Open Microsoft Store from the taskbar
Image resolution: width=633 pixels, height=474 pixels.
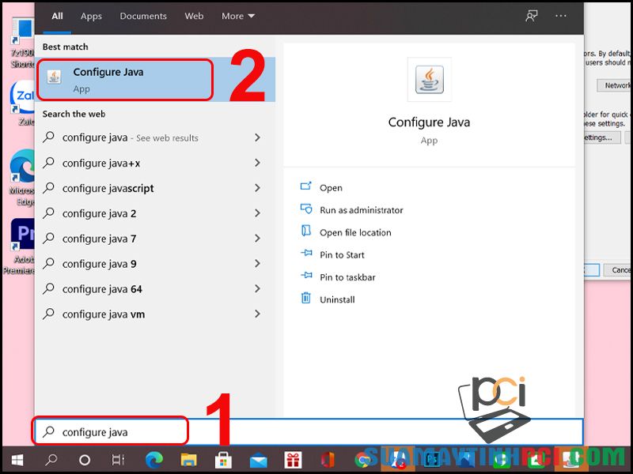[x=224, y=458]
